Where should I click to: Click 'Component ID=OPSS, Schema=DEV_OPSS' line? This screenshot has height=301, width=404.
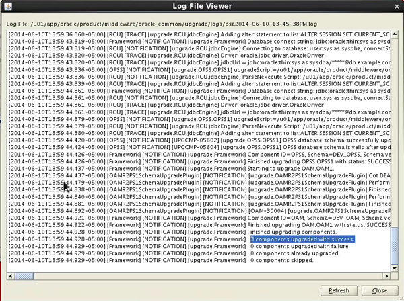click(x=199, y=155)
